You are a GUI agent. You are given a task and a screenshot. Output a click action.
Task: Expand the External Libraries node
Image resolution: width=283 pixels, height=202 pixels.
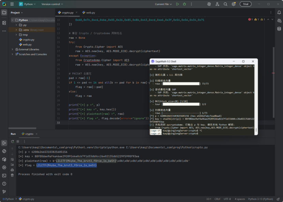point(13,49)
